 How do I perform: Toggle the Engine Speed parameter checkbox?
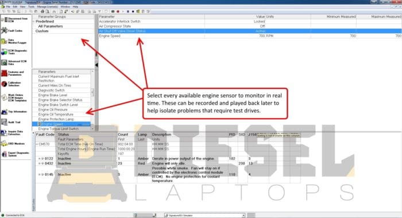[x=40, y=124]
